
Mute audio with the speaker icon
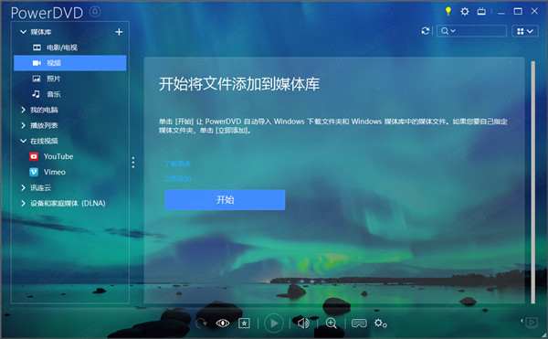303,323
